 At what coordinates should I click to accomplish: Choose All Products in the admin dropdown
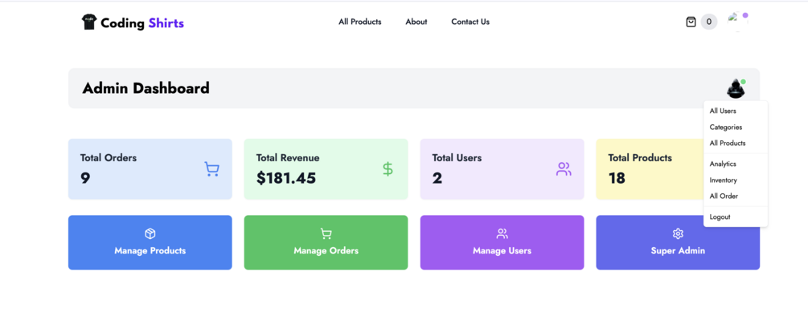[728, 143]
